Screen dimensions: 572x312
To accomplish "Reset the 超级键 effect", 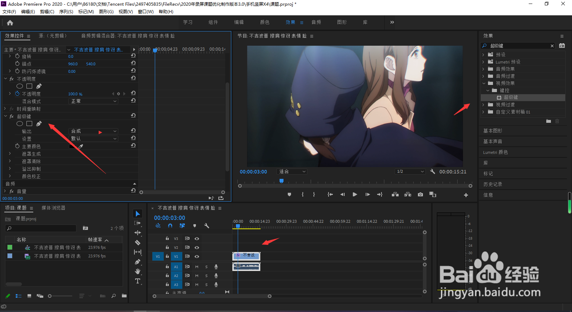I will tap(133, 116).
